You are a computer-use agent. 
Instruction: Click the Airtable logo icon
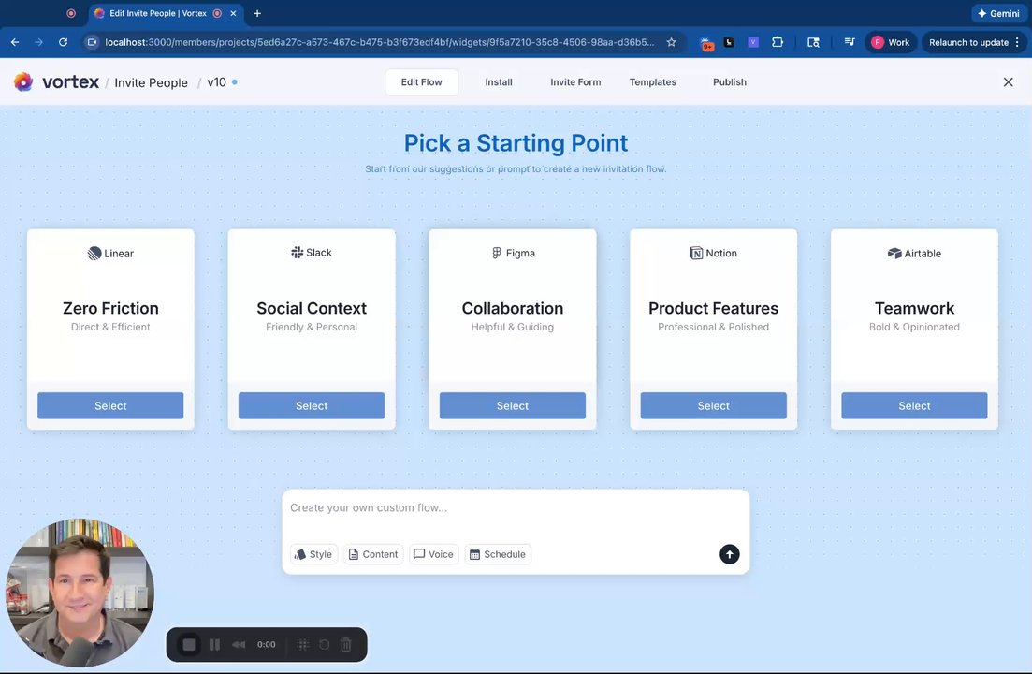894,254
